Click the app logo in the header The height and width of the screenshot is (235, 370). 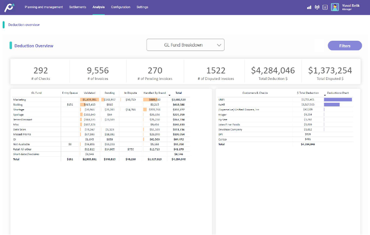coord(9,8)
